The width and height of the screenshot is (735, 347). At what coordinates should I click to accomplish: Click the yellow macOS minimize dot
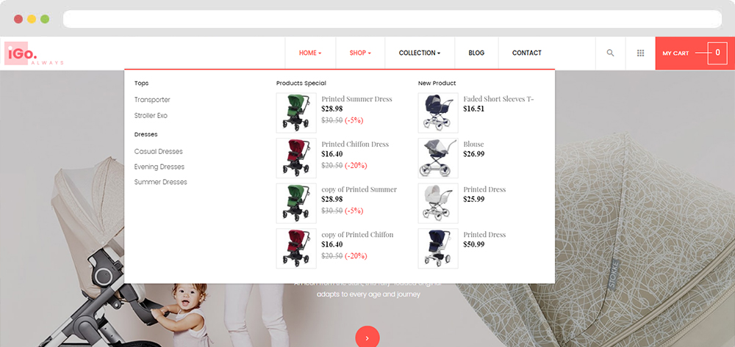pos(32,19)
